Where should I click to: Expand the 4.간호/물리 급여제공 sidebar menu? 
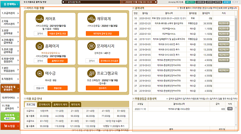click(10, 41)
